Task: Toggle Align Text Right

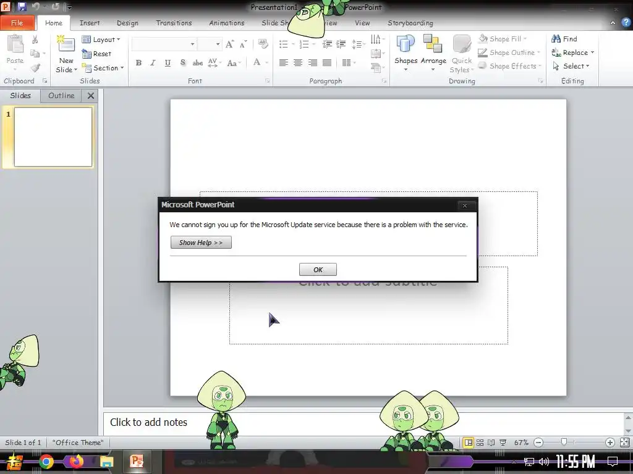Action: [x=312, y=62]
